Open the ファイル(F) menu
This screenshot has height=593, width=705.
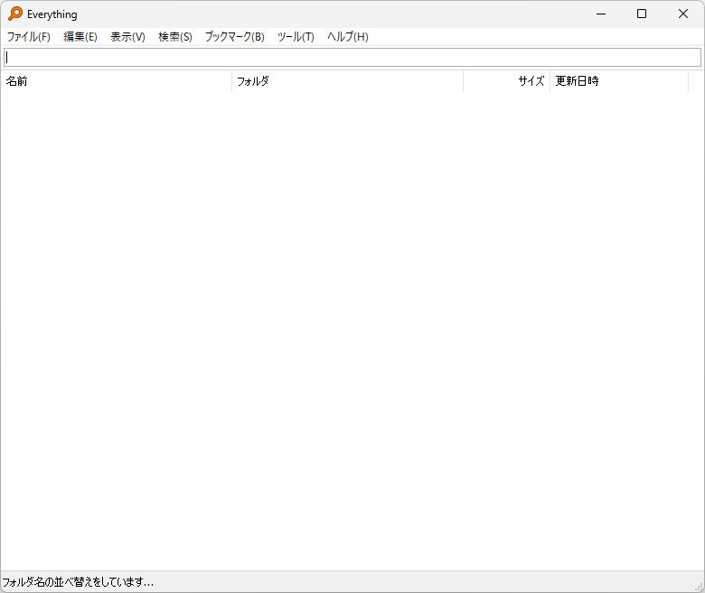tap(28, 37)
